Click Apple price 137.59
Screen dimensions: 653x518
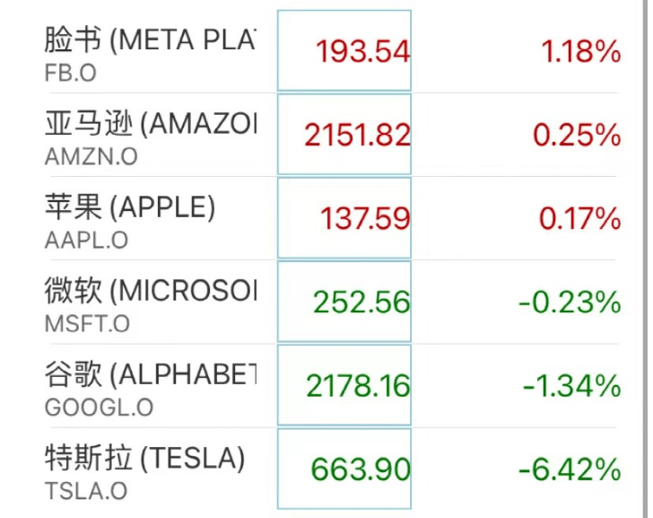pyautogui.click(x=365, y=219)
